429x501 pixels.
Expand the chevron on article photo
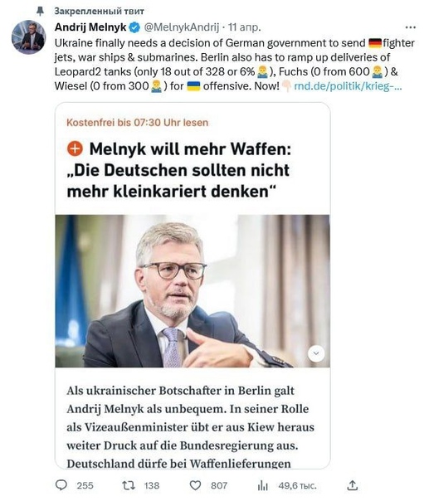316,353
